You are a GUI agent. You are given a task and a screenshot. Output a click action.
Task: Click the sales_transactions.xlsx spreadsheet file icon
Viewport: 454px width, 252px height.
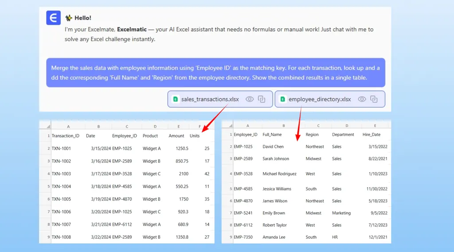click(175, 99)
